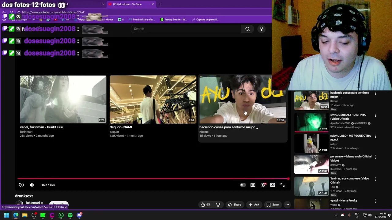Mute the video volume icon
This screenshot has width=392, height=220.
[32, 185]
